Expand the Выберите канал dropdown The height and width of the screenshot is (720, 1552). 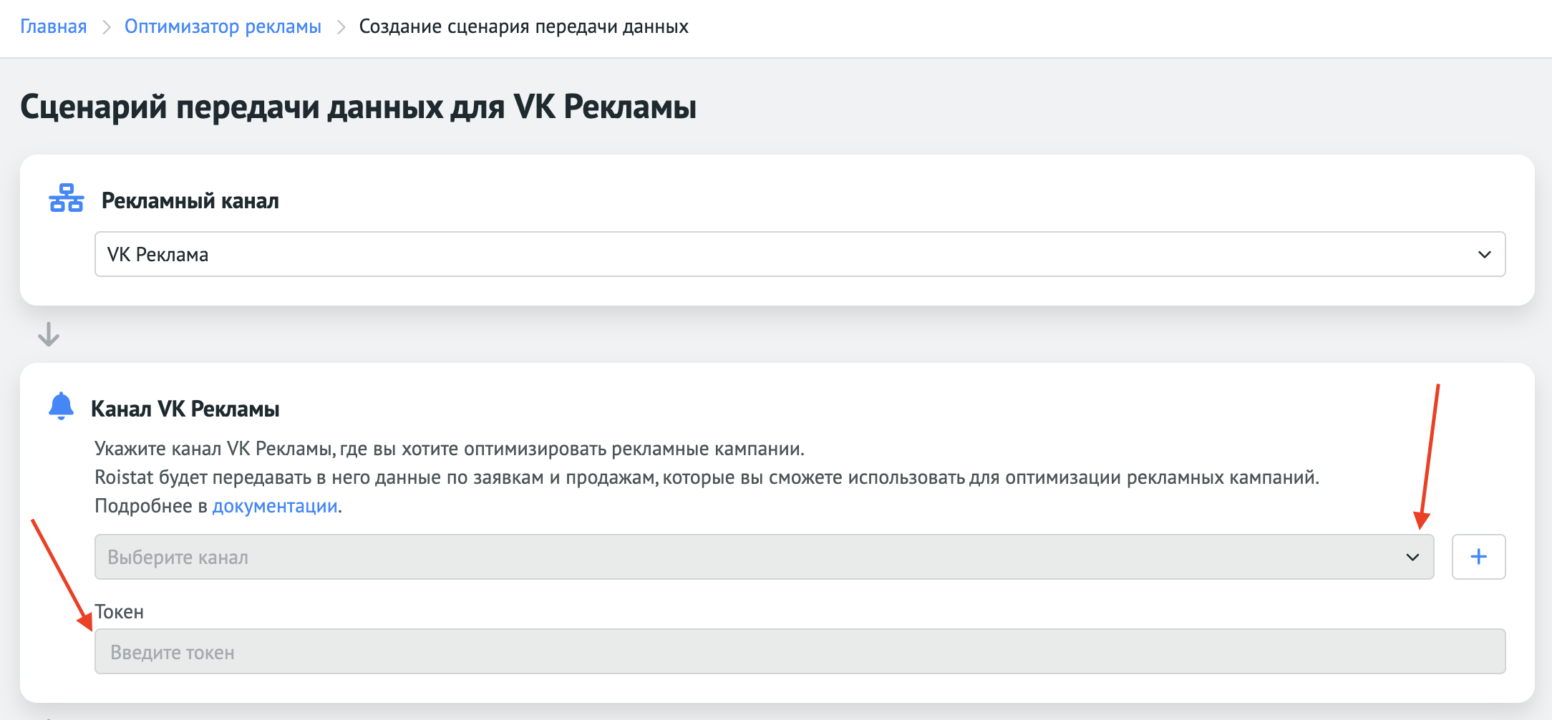[764, 557]
